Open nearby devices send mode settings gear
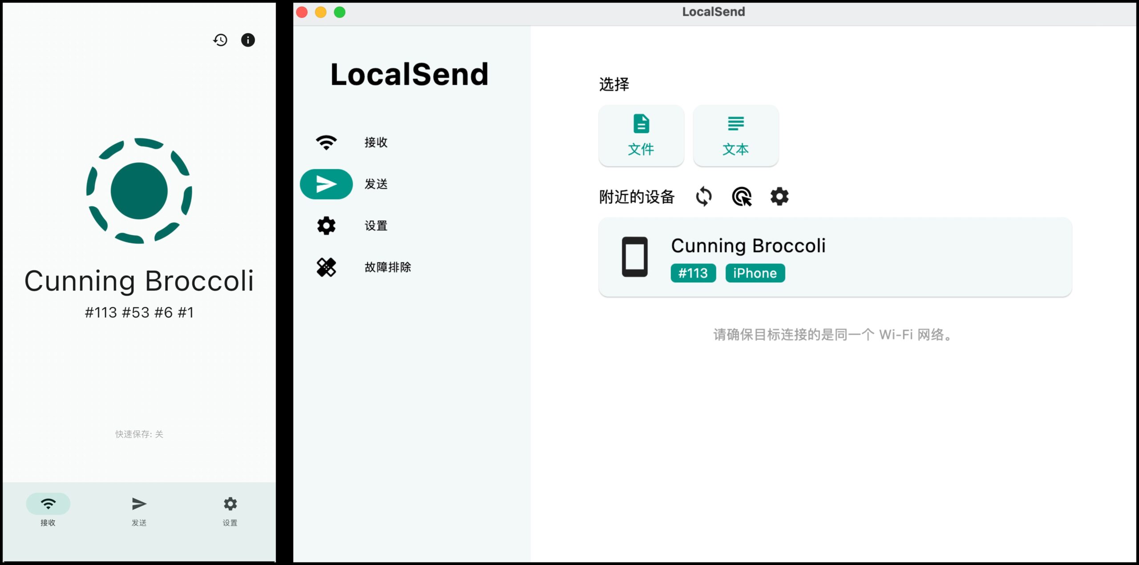Viewport: 1139px width, 565px height. (x=780, y=196)
